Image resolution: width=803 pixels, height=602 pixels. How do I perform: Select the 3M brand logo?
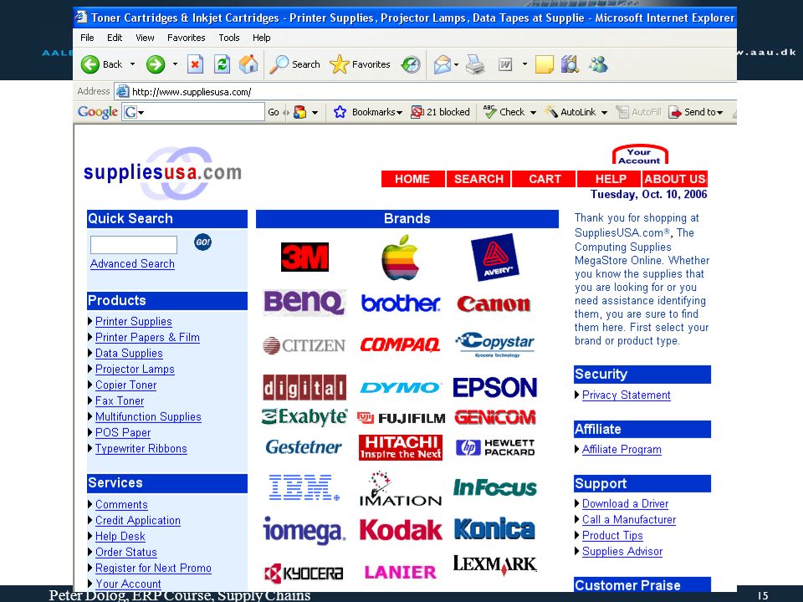click(304, 257)
